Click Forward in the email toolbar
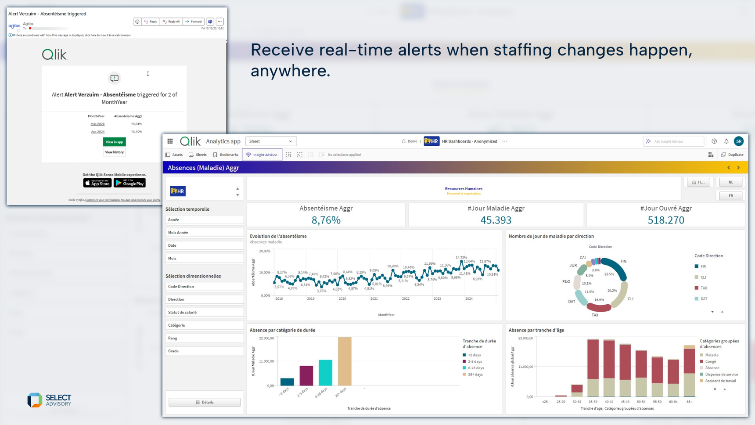The width and height of the screenshot is (755, 425). pyautogui.click(x=194, y=22)
